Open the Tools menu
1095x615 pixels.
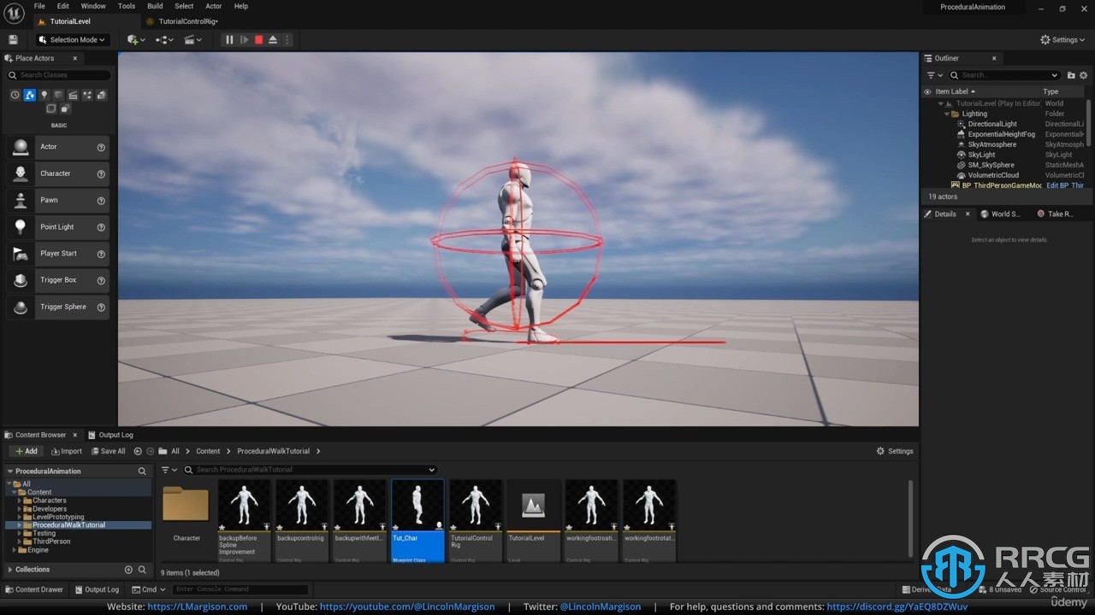[127, 6]
